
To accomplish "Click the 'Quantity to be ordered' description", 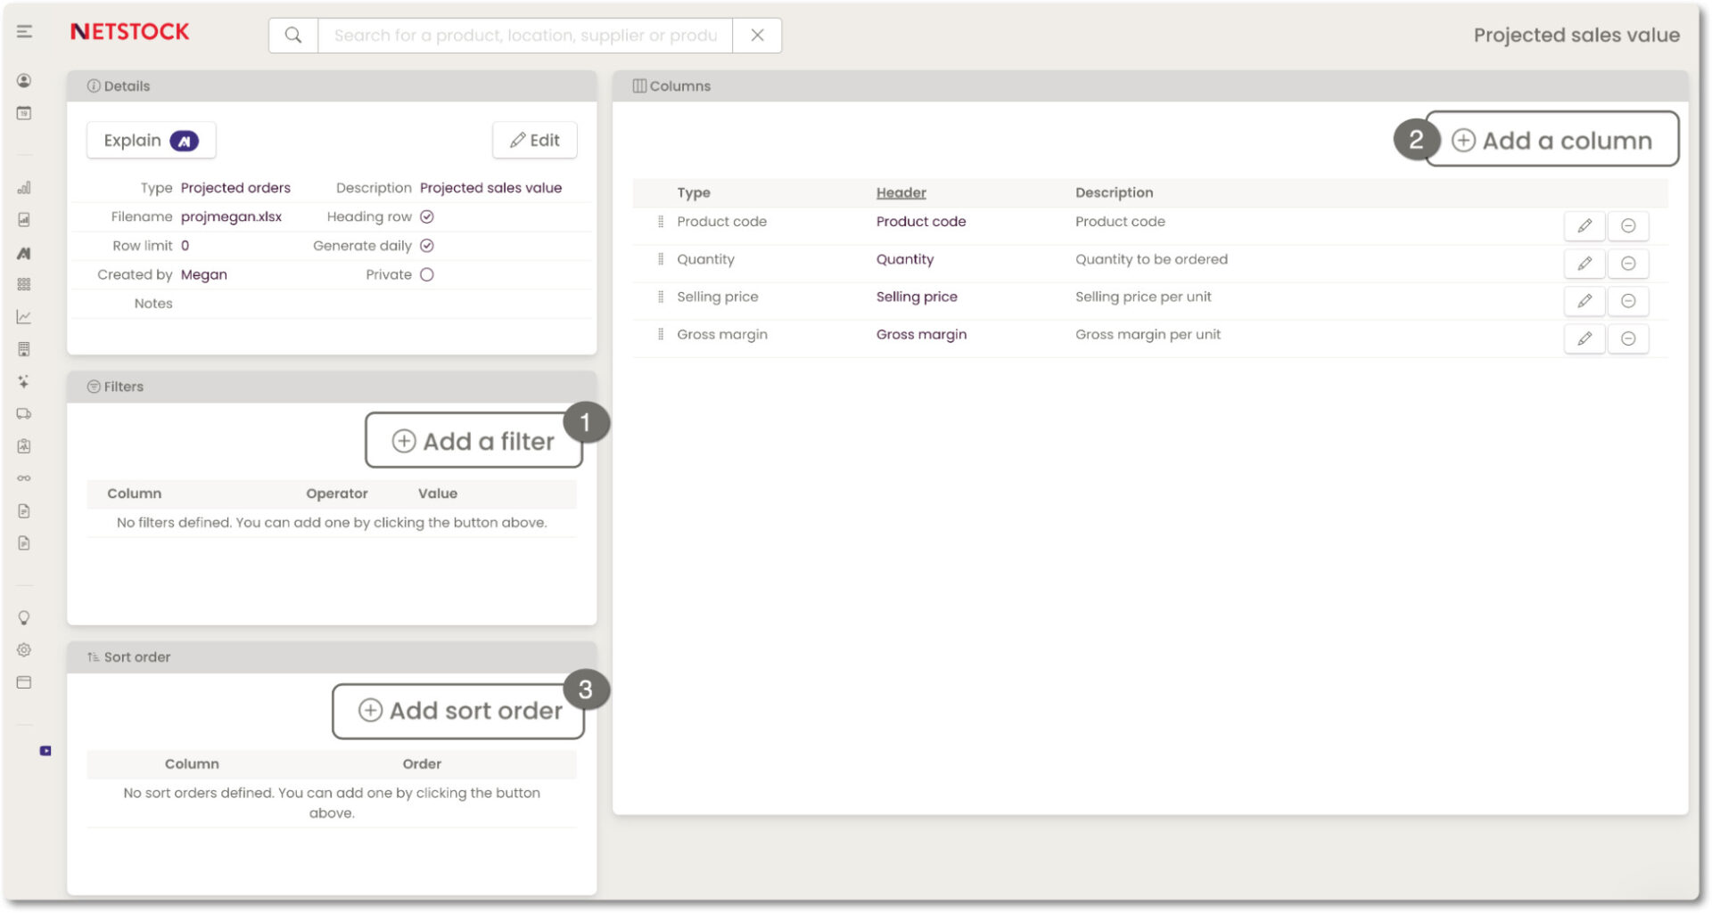I will tap(1151, 259).
